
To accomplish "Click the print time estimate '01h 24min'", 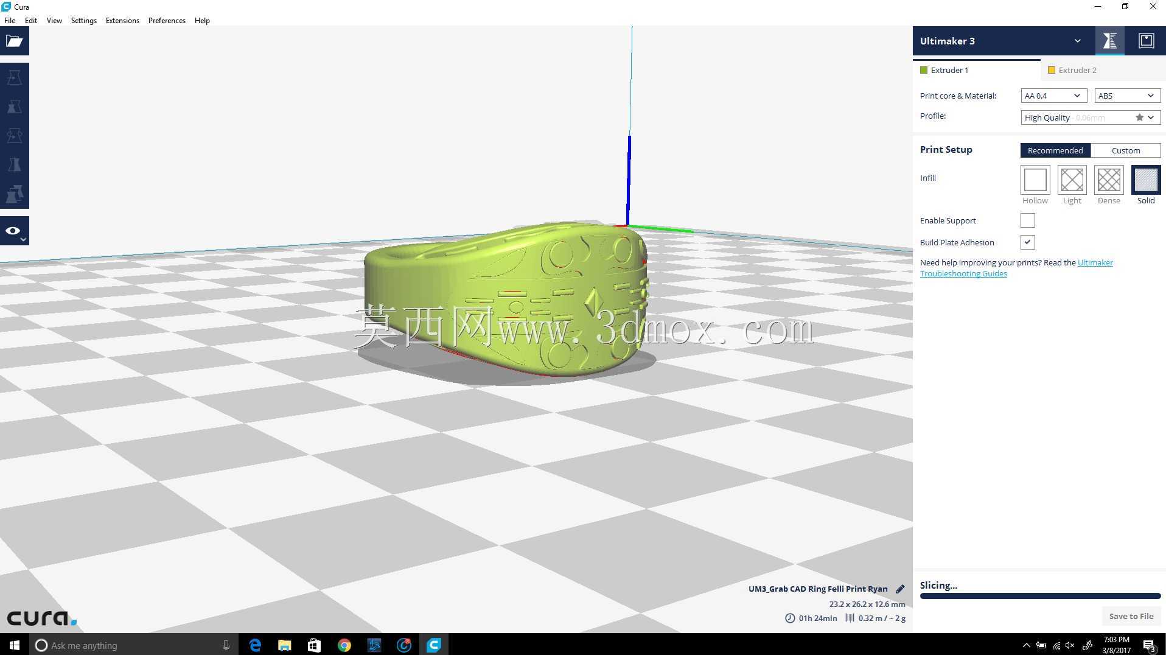I will point(817,618).
